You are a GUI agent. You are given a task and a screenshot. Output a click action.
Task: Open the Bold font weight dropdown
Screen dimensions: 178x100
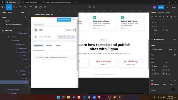154,62
